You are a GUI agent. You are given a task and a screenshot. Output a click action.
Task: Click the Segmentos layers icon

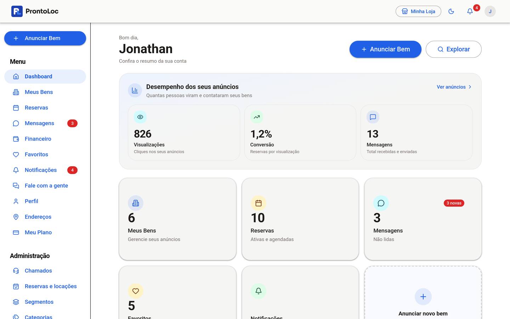16,302
